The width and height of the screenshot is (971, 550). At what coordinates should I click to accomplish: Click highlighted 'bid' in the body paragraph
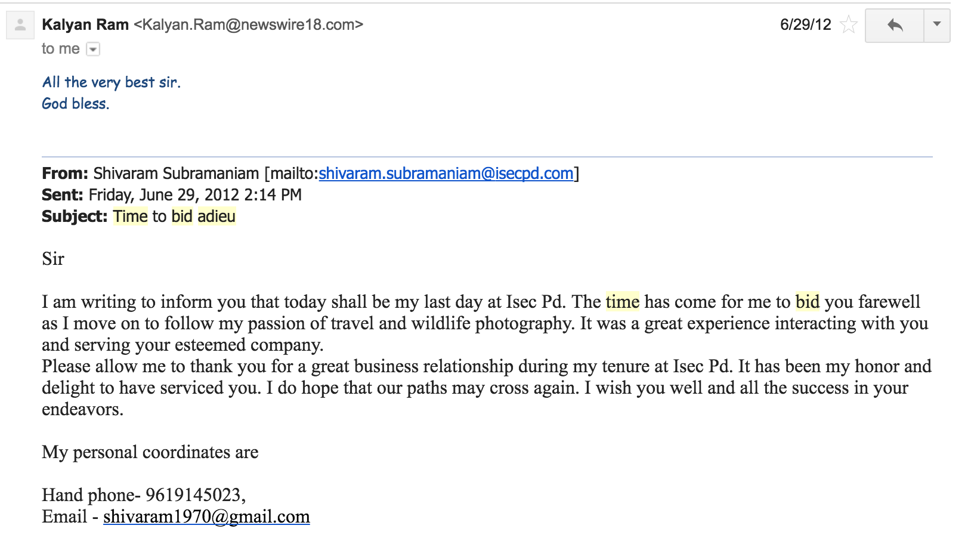808,302
